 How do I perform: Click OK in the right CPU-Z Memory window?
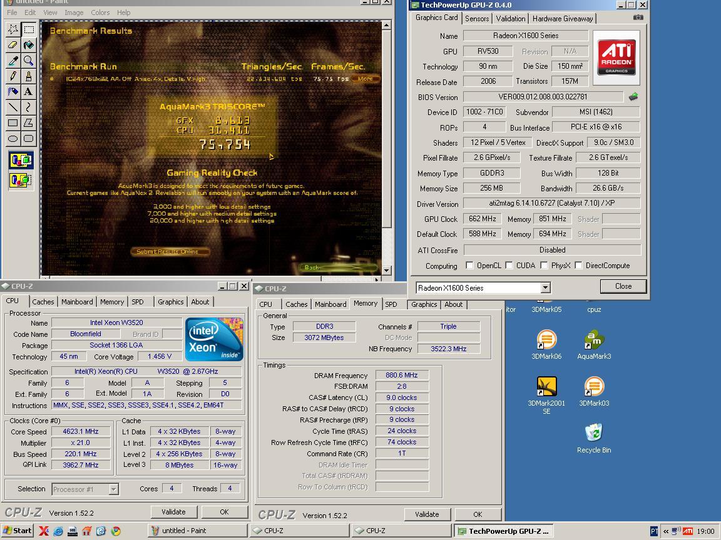click(478, 514)
